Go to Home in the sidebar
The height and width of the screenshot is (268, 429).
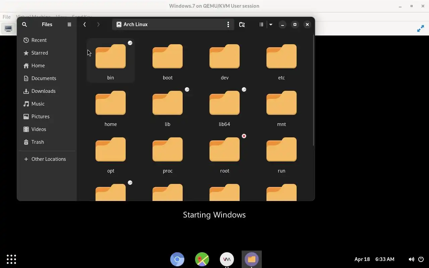click(x=47, y=66)
